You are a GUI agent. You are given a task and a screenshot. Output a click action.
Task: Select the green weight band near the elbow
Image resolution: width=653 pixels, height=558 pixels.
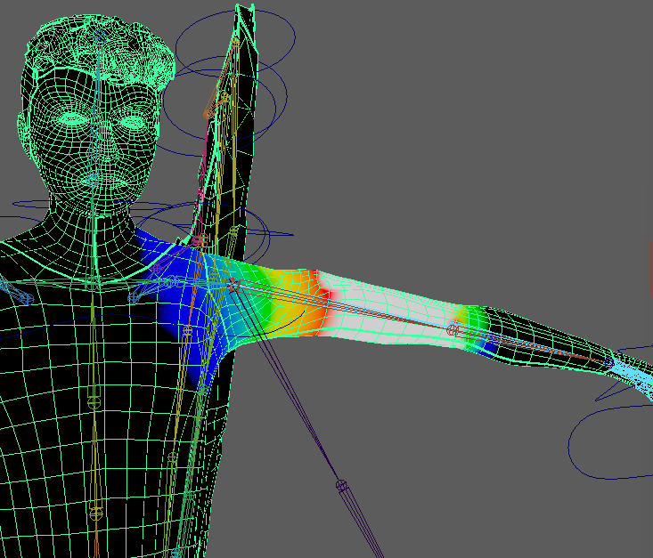click(x=470, y=325)
